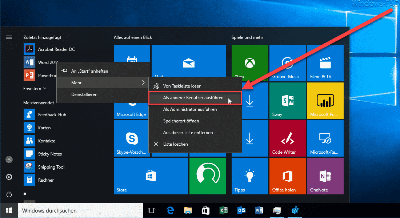The width and height of the screenshot is (400, 218).
Task: Open Microsoft Remote Desktop tile
Action: point(325,138)
